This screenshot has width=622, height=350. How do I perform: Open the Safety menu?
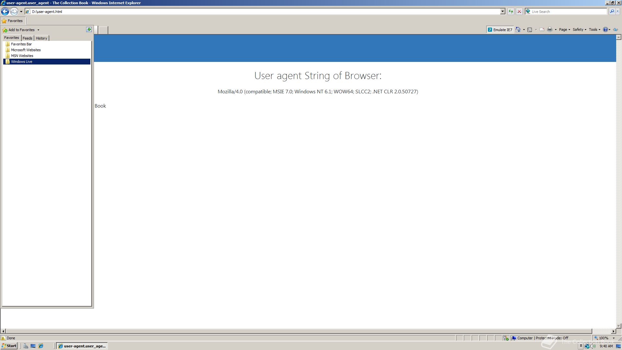pyautogui.click(x=579, y=30)
